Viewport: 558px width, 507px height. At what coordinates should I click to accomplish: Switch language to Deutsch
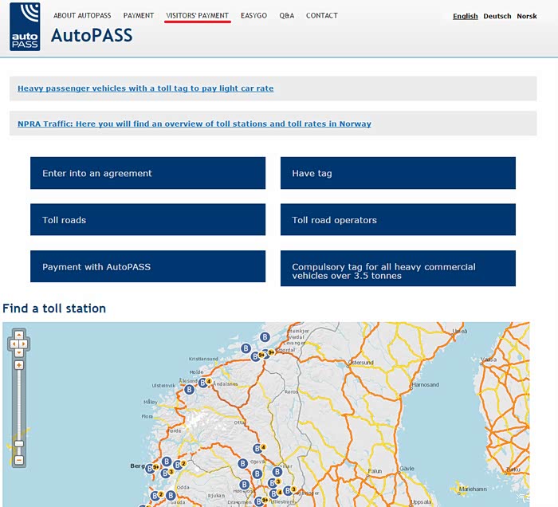497,16
